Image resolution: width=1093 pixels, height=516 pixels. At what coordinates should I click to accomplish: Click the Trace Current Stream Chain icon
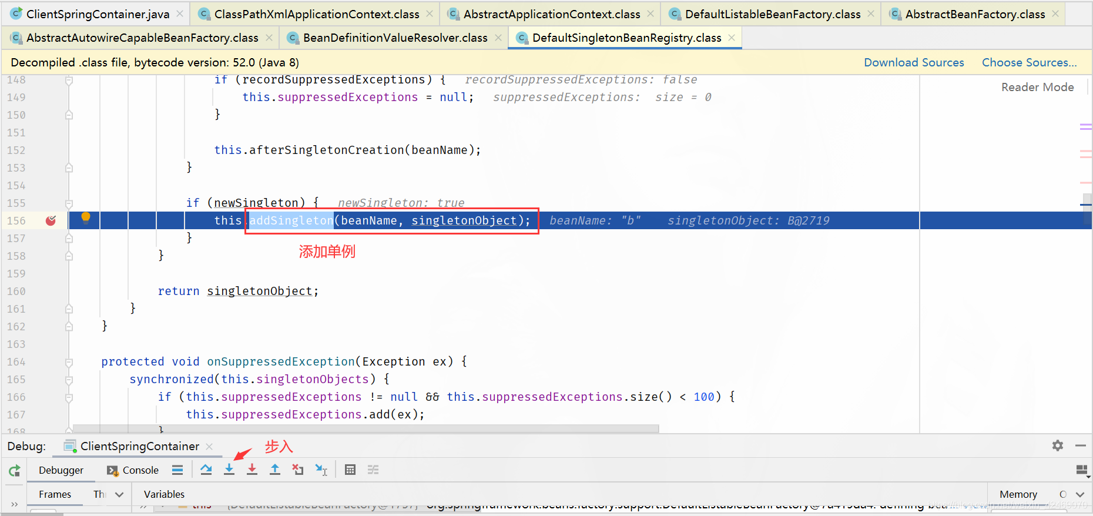coord(373,470)
